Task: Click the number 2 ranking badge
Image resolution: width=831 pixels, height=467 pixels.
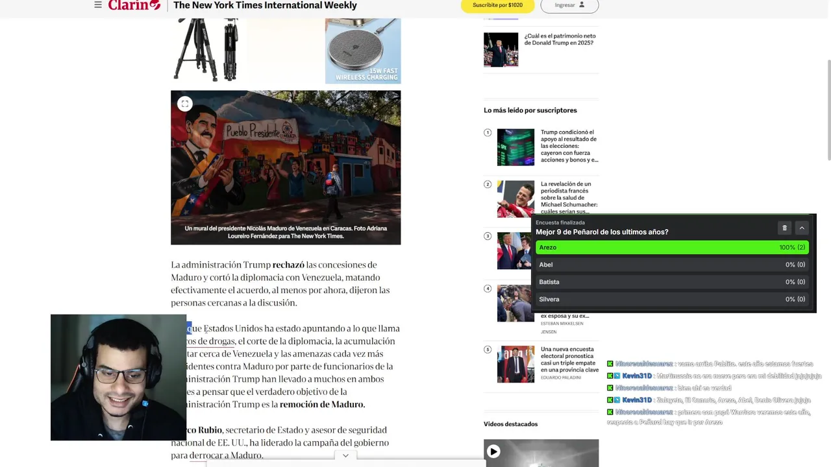Action: [x=488, y=184]
